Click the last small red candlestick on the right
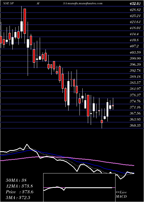 [x=113, y=106]
